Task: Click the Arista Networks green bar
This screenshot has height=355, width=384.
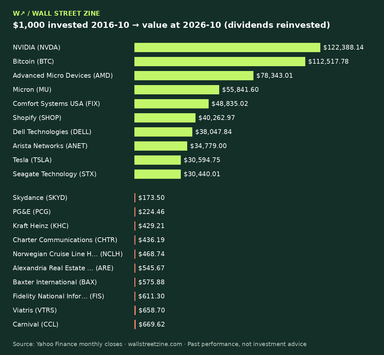Action: 161,146
